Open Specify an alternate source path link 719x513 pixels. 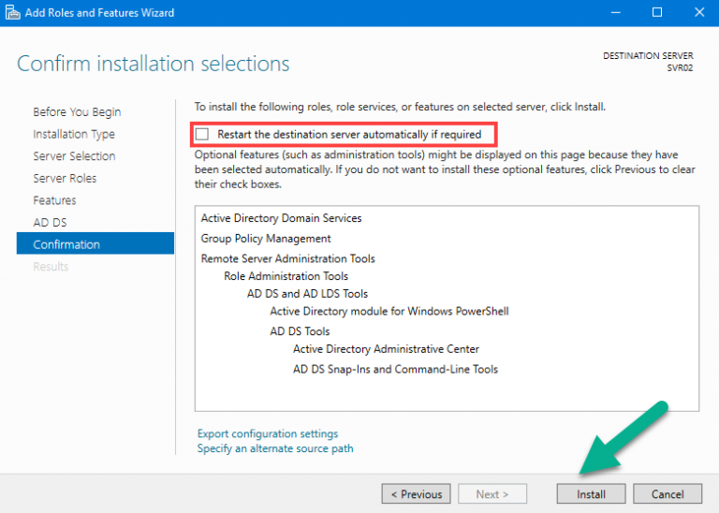click(x=275, y=447)
